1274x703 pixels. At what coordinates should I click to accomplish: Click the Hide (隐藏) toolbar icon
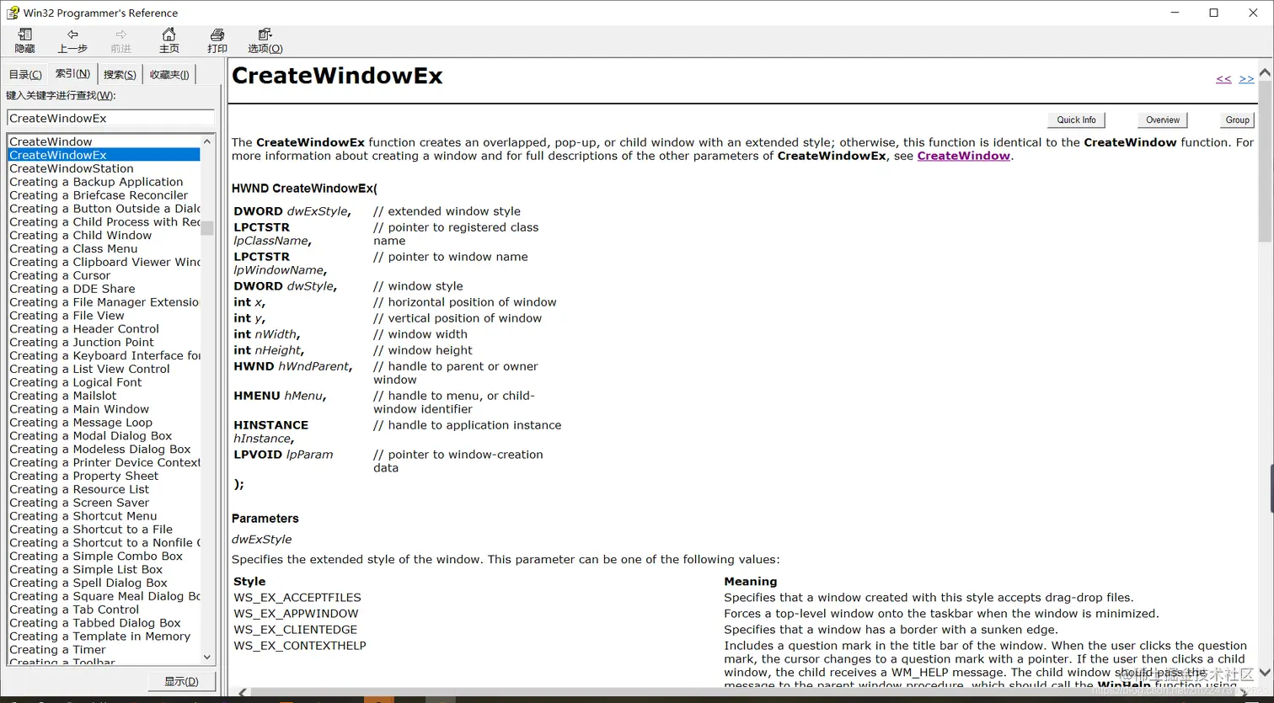point(25,40)
